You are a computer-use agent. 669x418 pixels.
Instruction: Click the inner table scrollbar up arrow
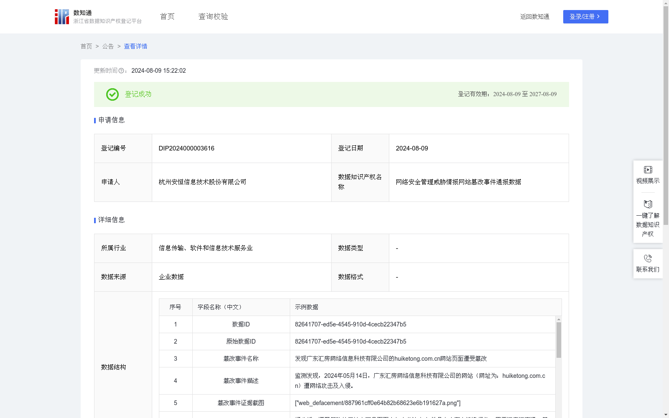tap(559, 319)
